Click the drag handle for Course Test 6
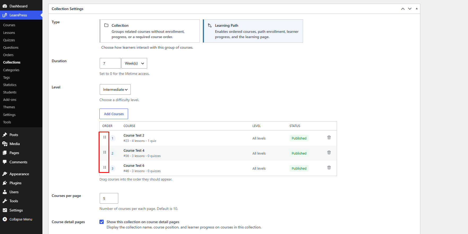 tap(105, 167)
